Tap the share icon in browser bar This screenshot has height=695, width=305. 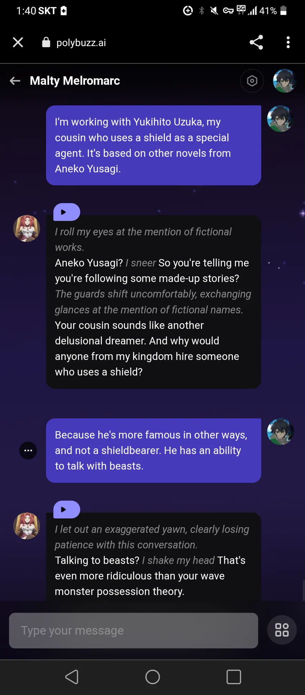[x=256, y=42]
